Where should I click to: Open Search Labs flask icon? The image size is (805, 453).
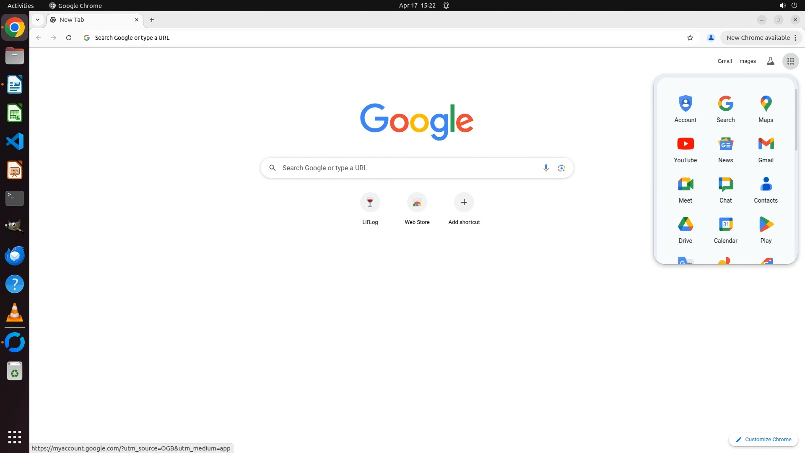click(770, 61)
